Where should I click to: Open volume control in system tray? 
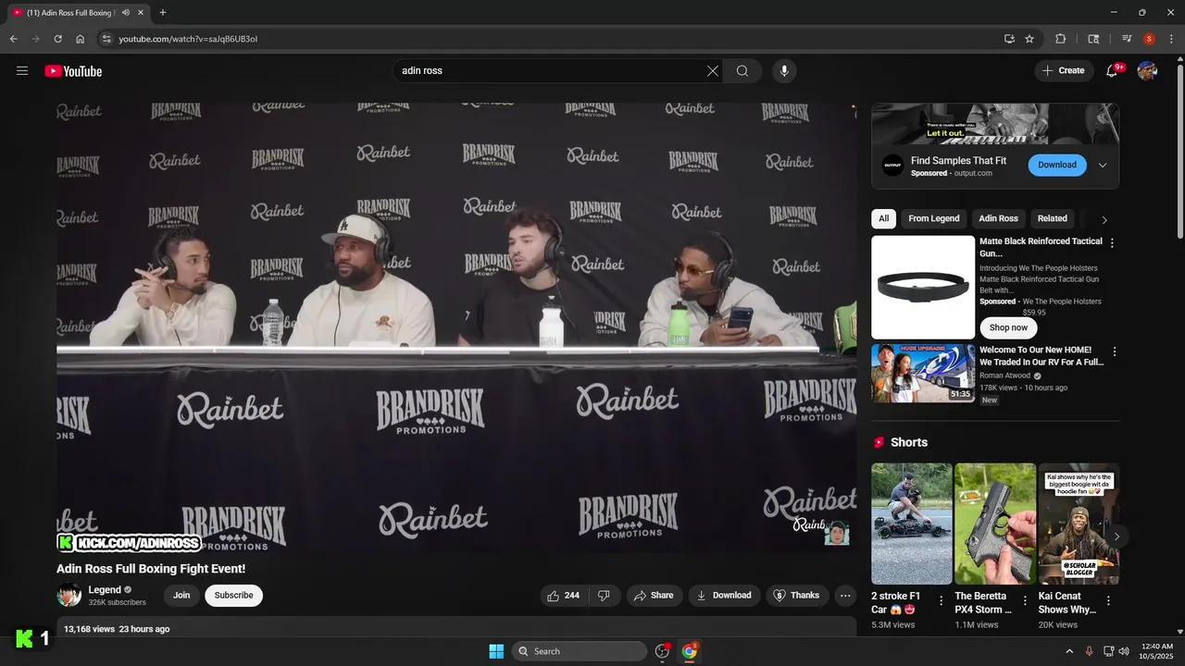coord(1124,651)
